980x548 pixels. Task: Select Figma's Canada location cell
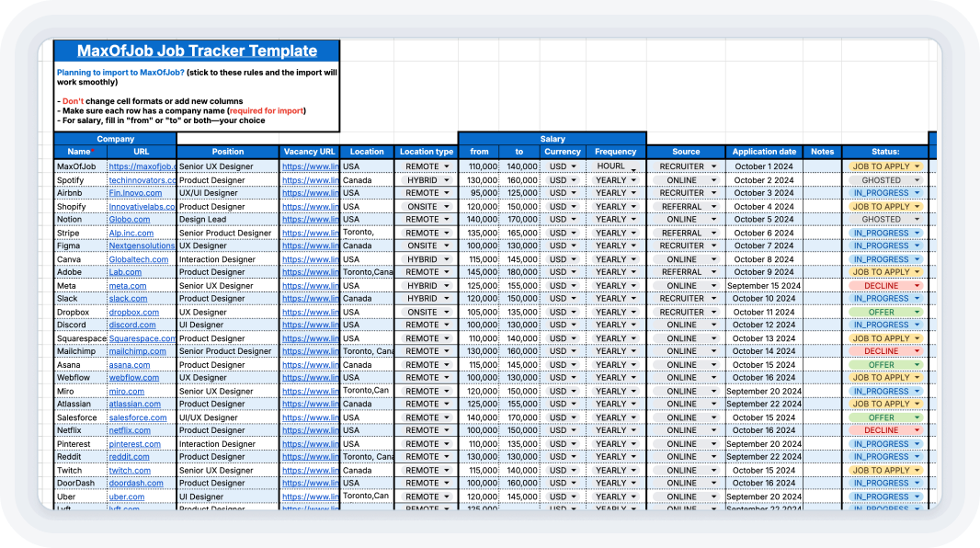(365, 245)
